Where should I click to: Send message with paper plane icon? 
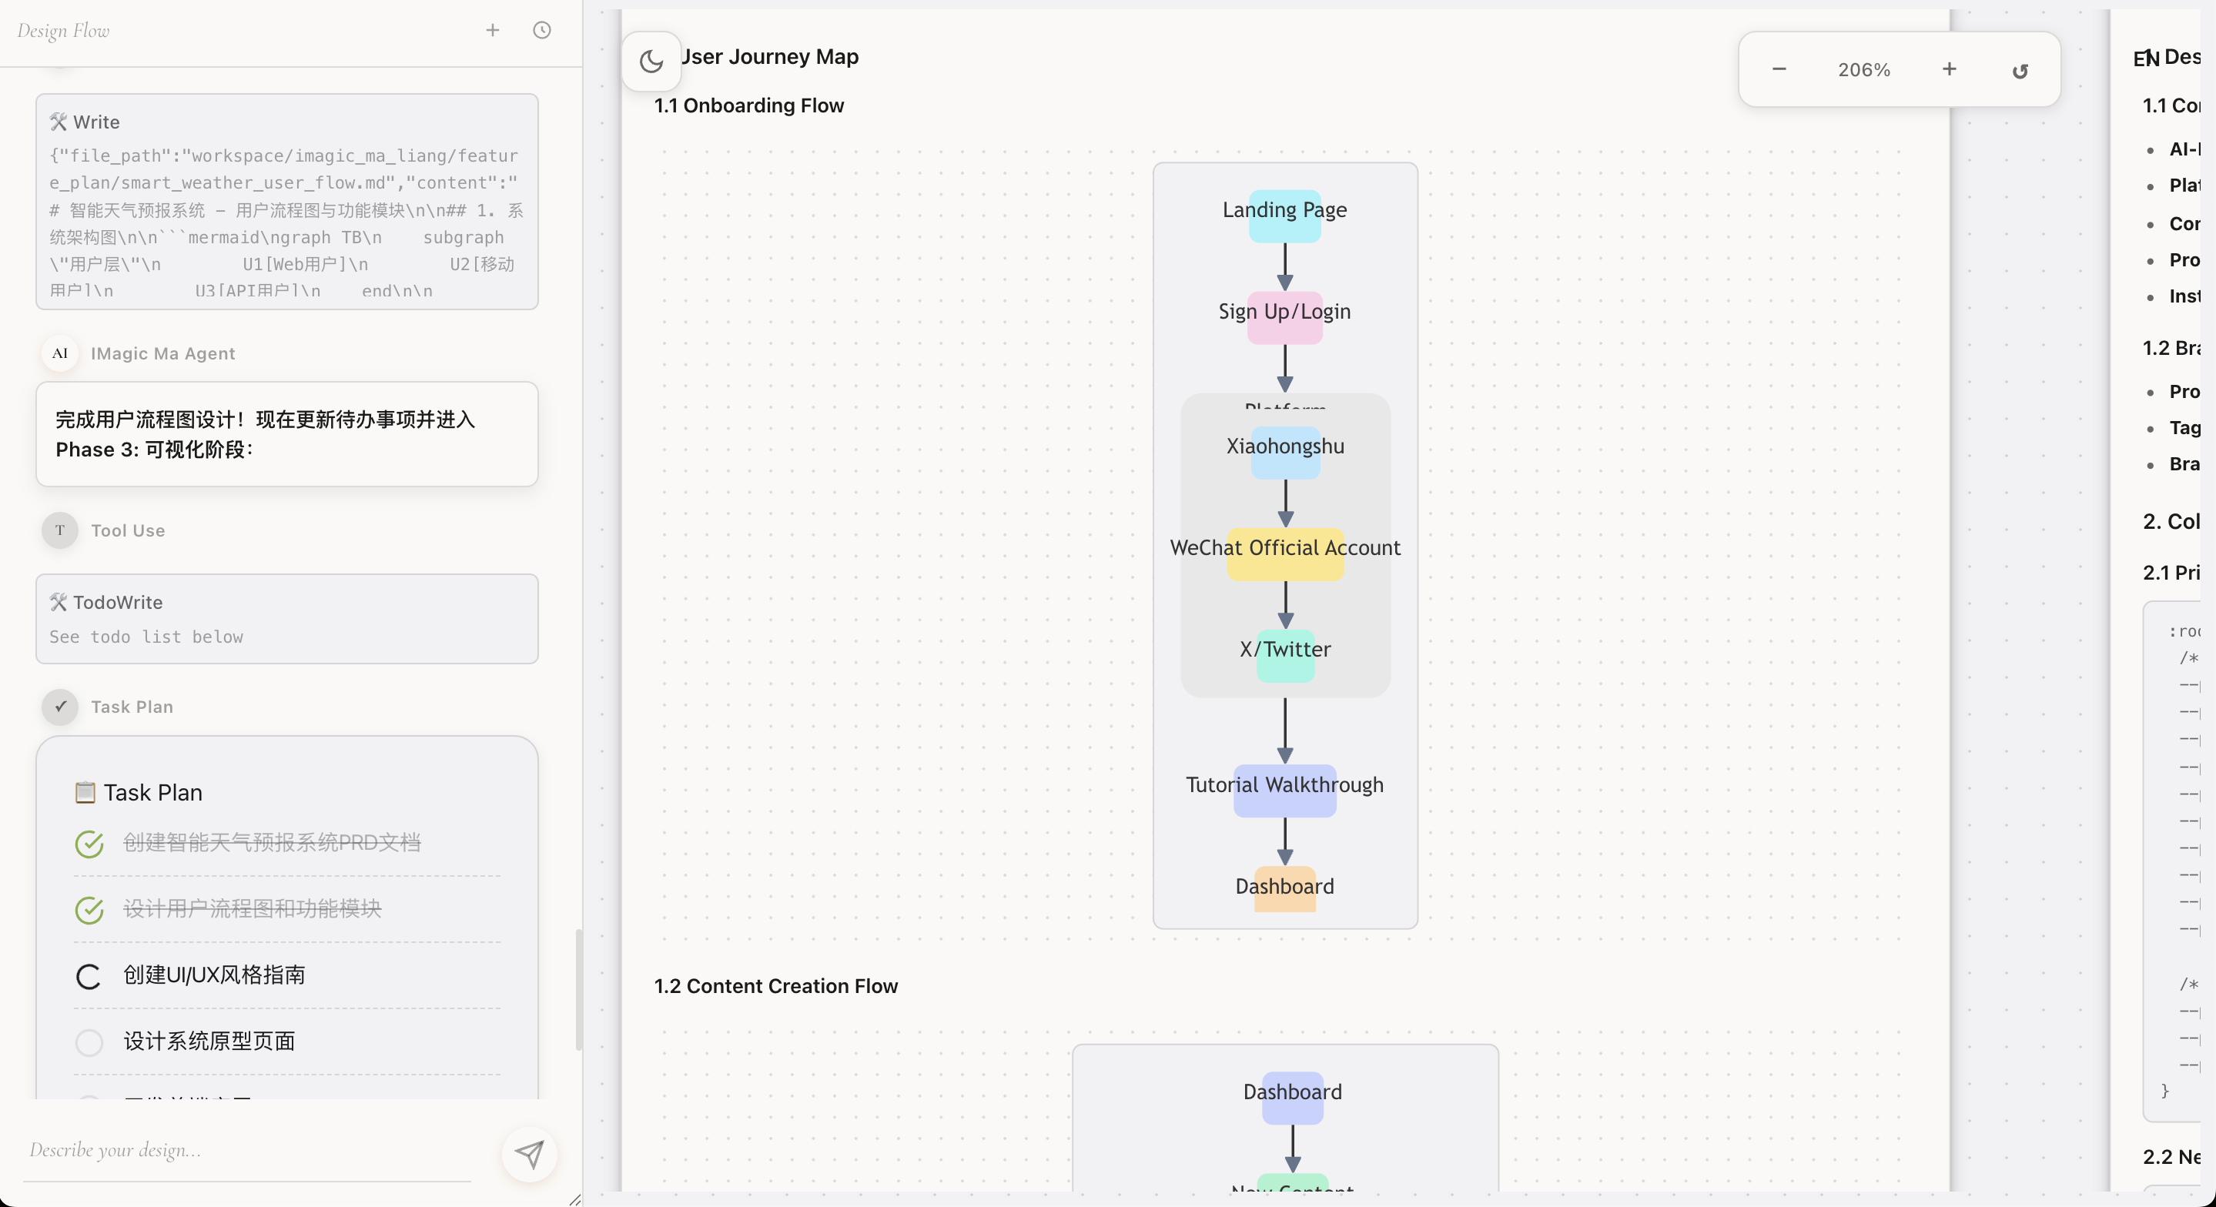coord(529,1154)
